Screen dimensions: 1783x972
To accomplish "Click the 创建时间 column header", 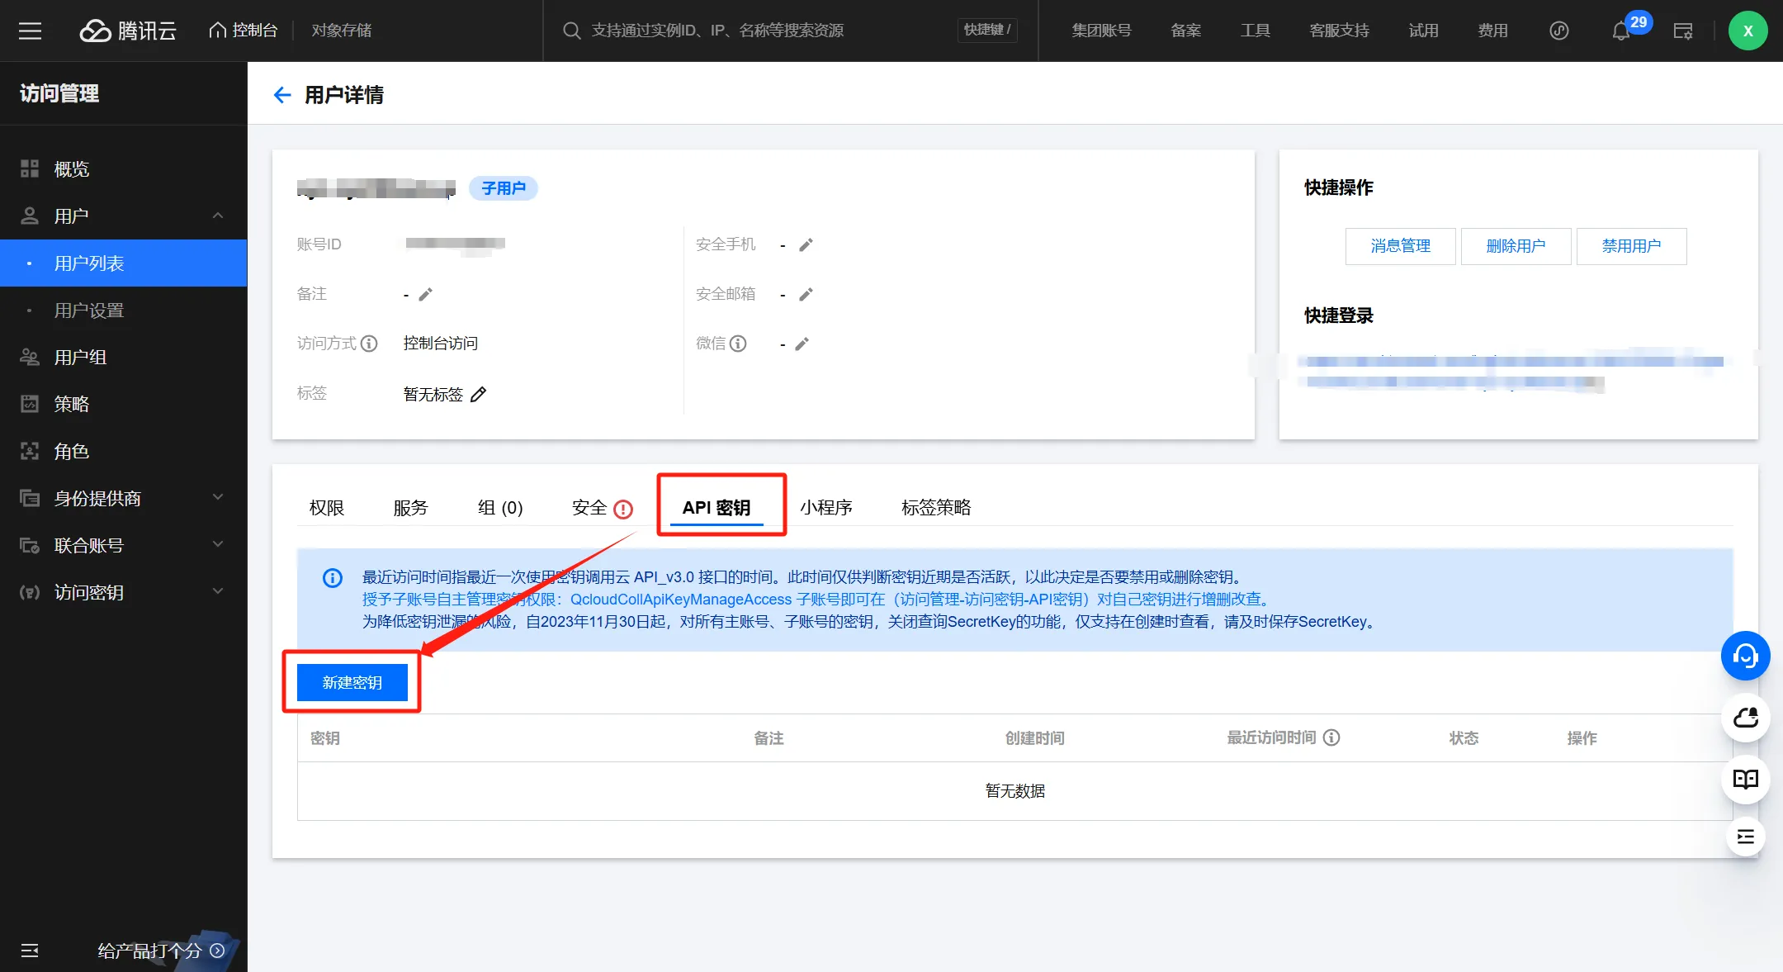I will [x=1034, y=738].
